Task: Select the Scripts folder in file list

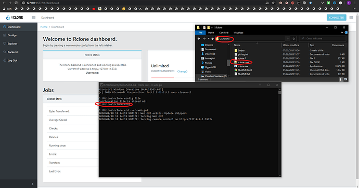Action: (239, 51)
